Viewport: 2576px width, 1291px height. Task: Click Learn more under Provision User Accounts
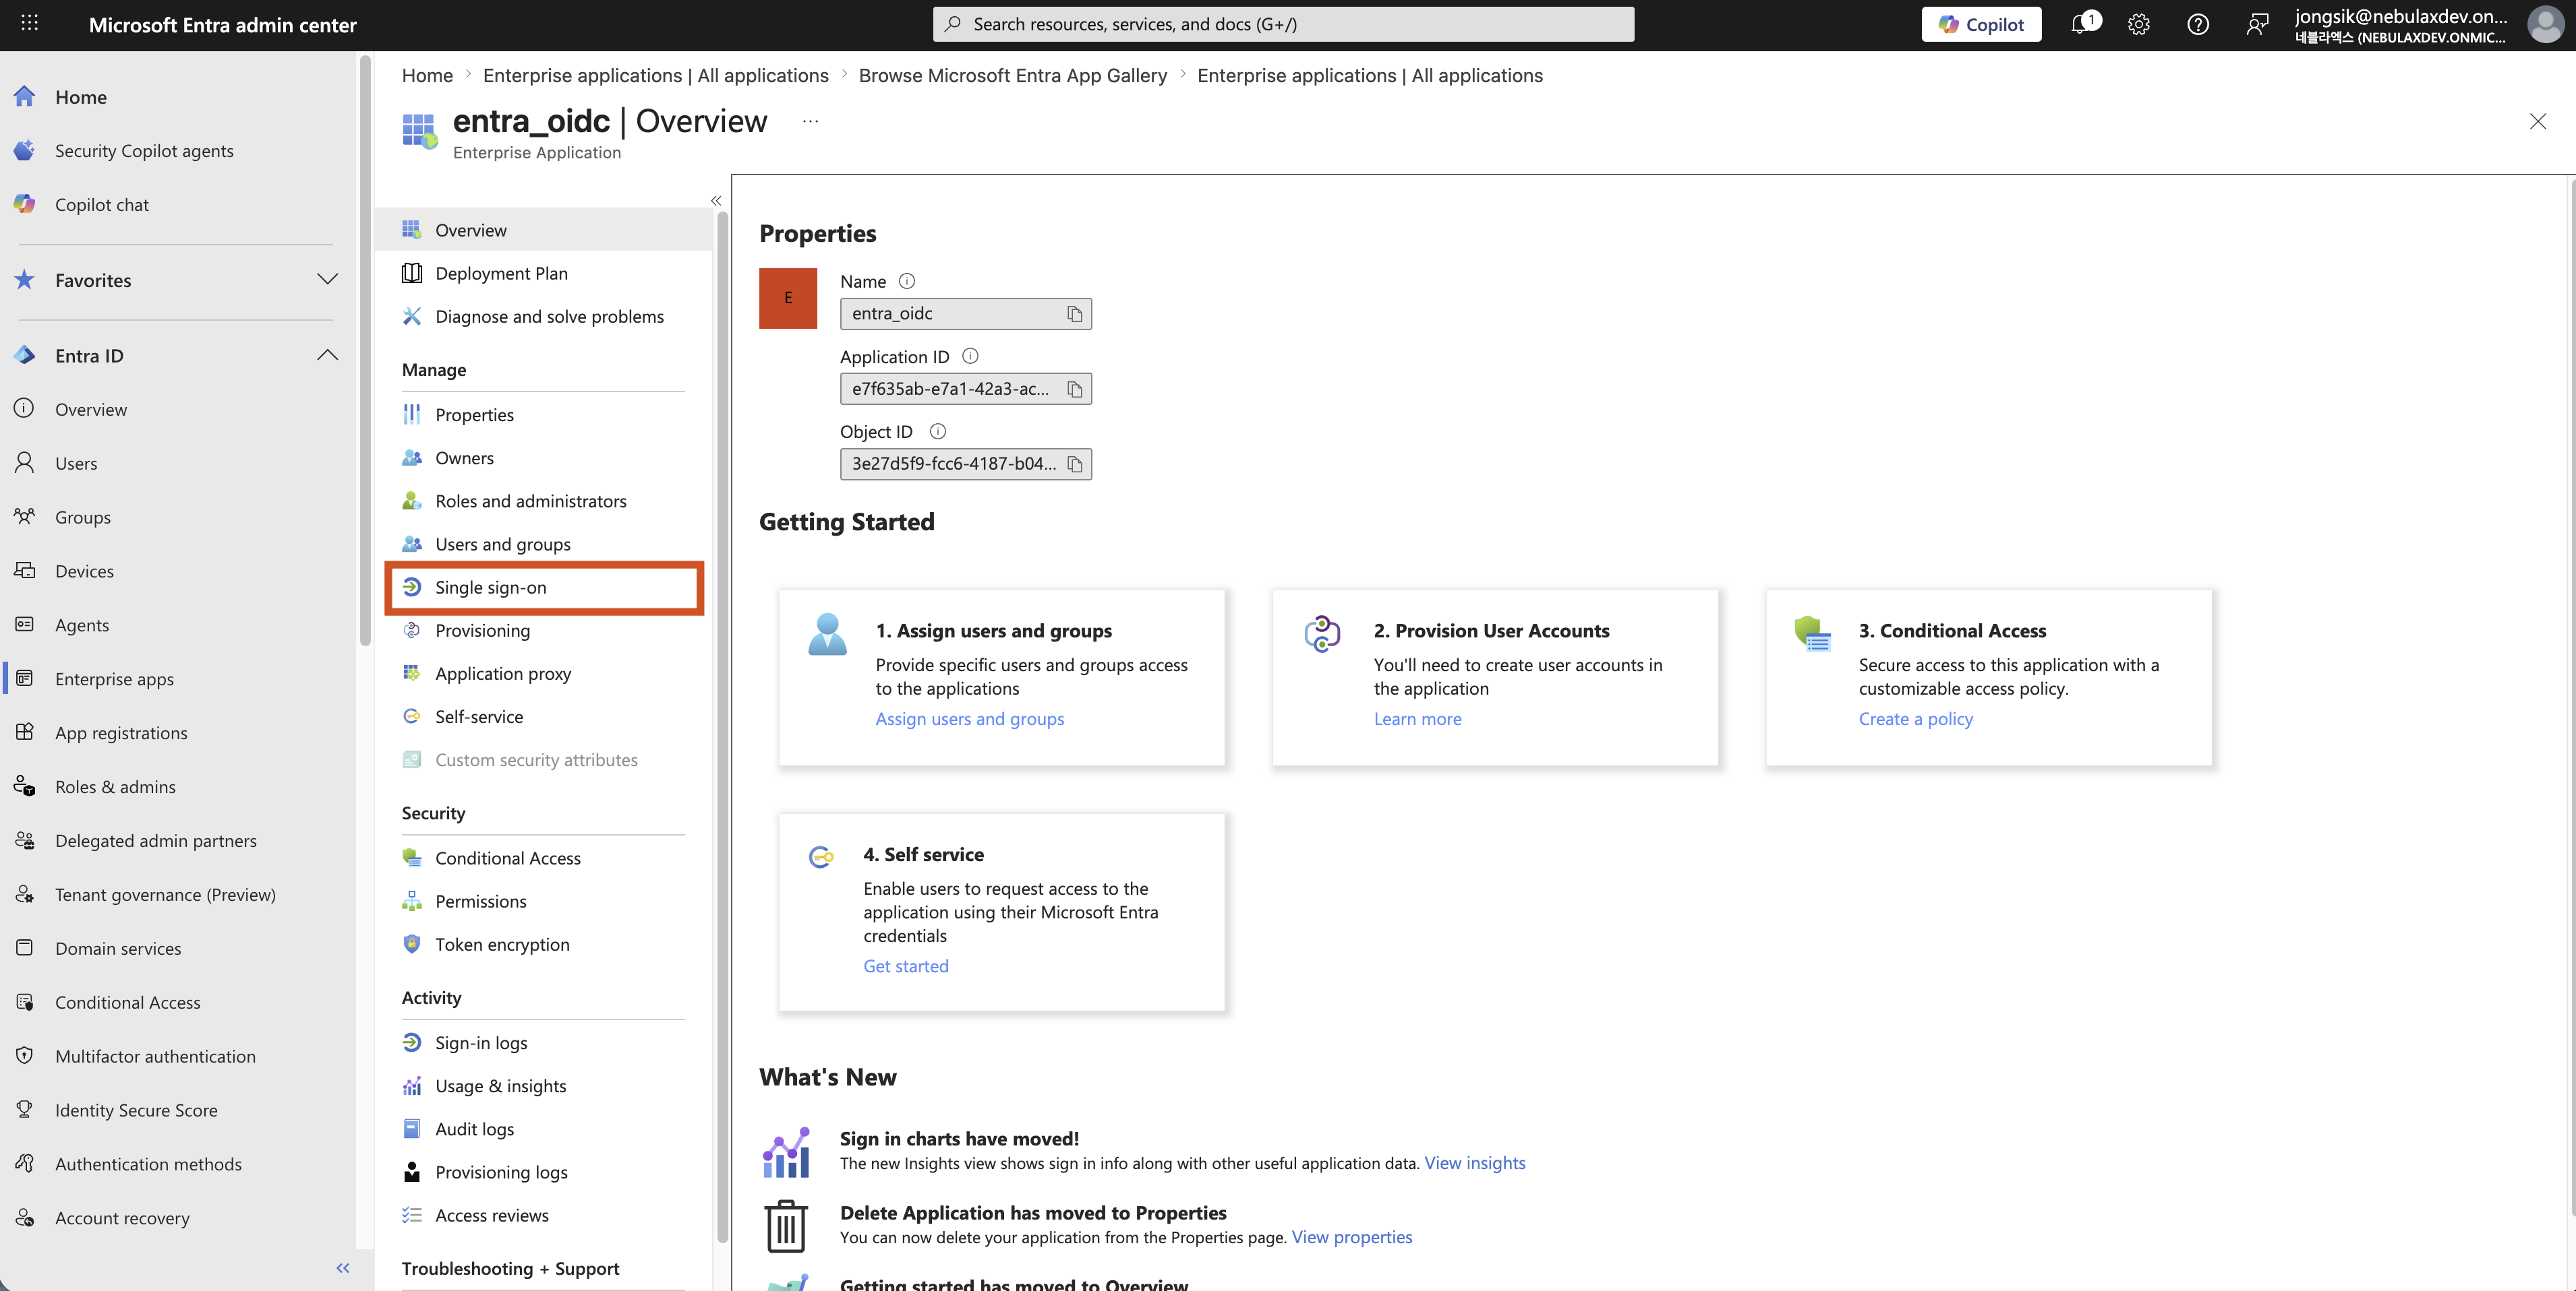pos(1417,718)
